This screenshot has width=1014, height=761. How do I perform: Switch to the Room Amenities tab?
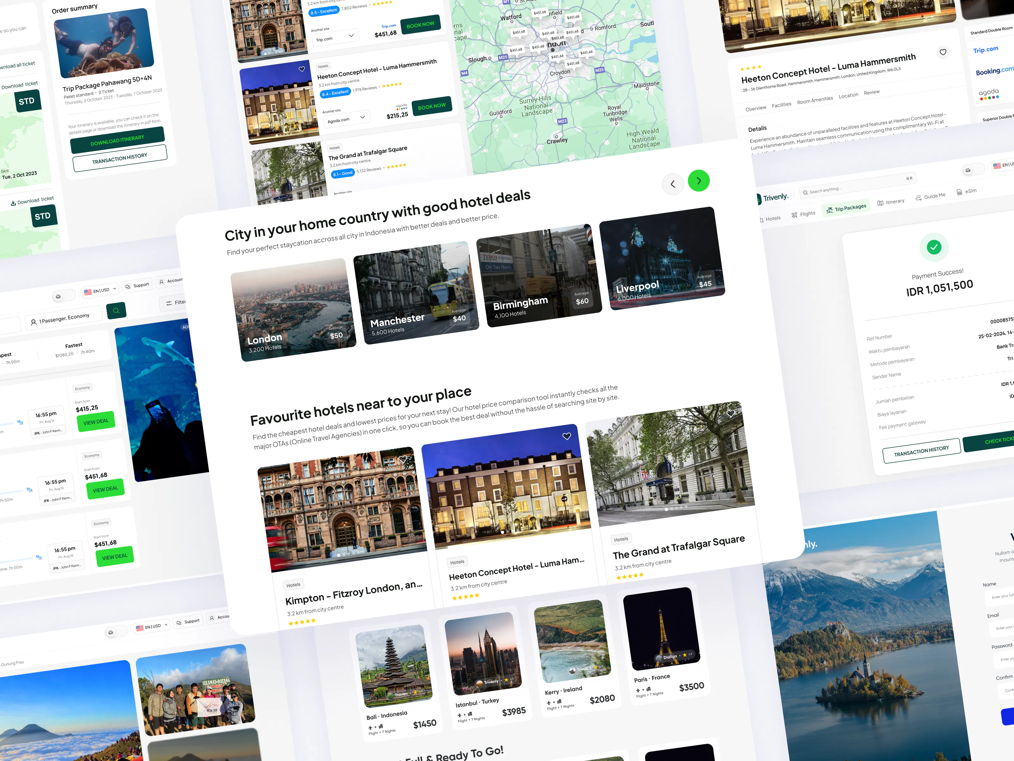815,101
